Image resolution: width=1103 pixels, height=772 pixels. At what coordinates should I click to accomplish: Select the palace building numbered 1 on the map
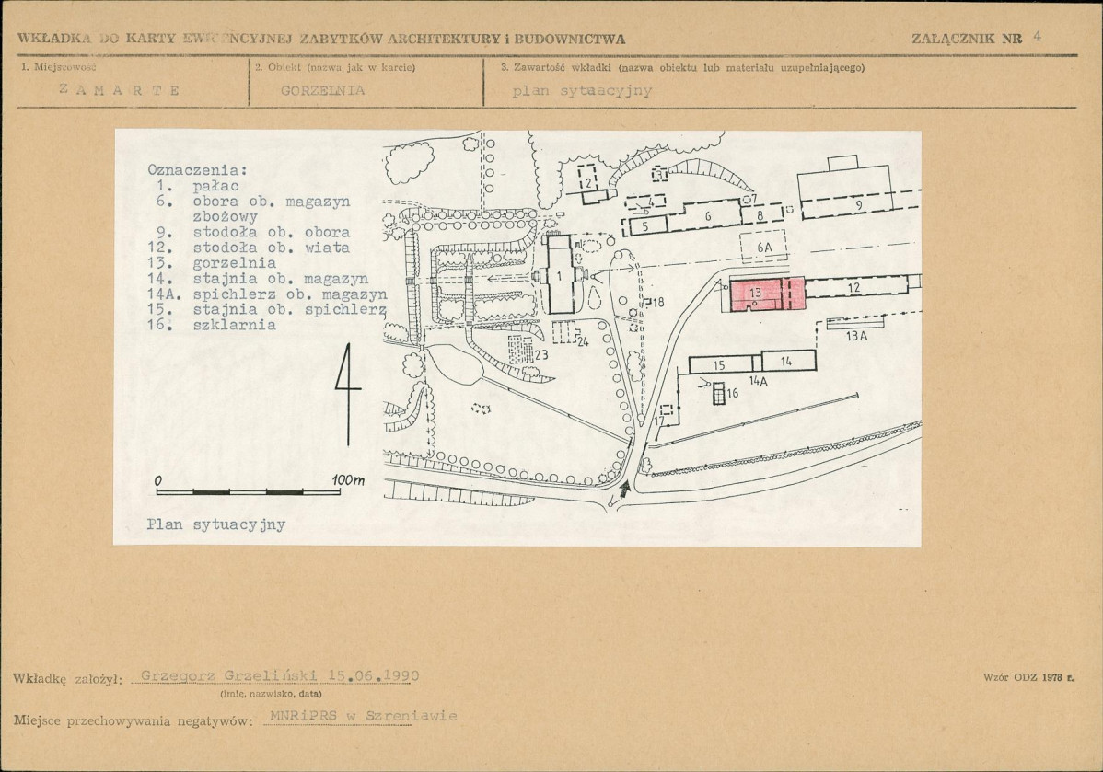tap(562, 275)
